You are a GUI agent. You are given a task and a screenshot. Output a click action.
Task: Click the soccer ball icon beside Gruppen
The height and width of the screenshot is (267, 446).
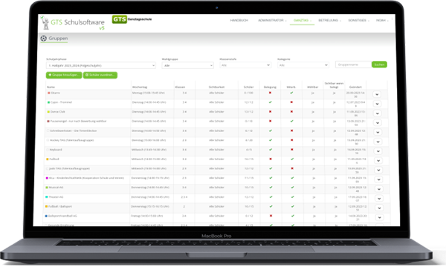(44, 39)
